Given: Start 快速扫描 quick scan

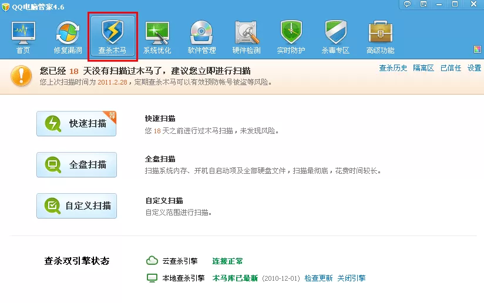Looking at the screenshot, I should coord(76,123).
